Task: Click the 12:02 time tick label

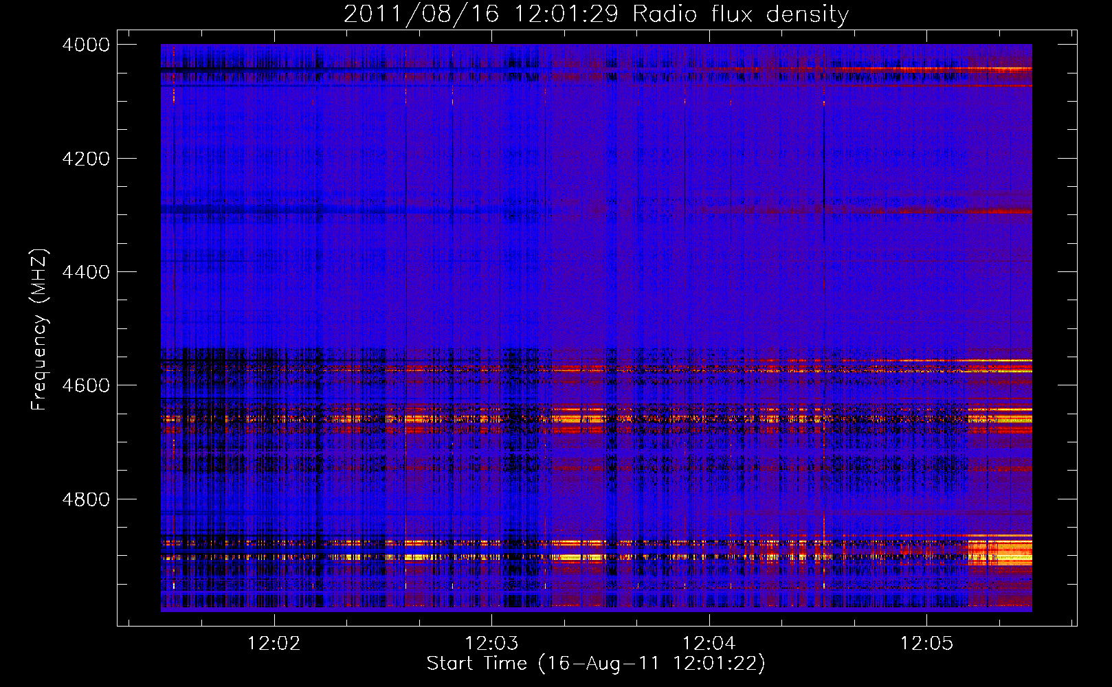Action: (x=274, y=644)
